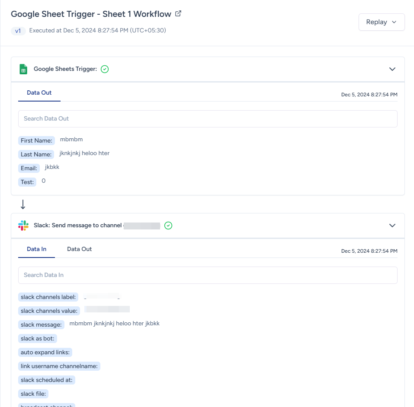Click Google Sheets Trigger success checkmark
The image size is (414, 407).
click(105, 69)
